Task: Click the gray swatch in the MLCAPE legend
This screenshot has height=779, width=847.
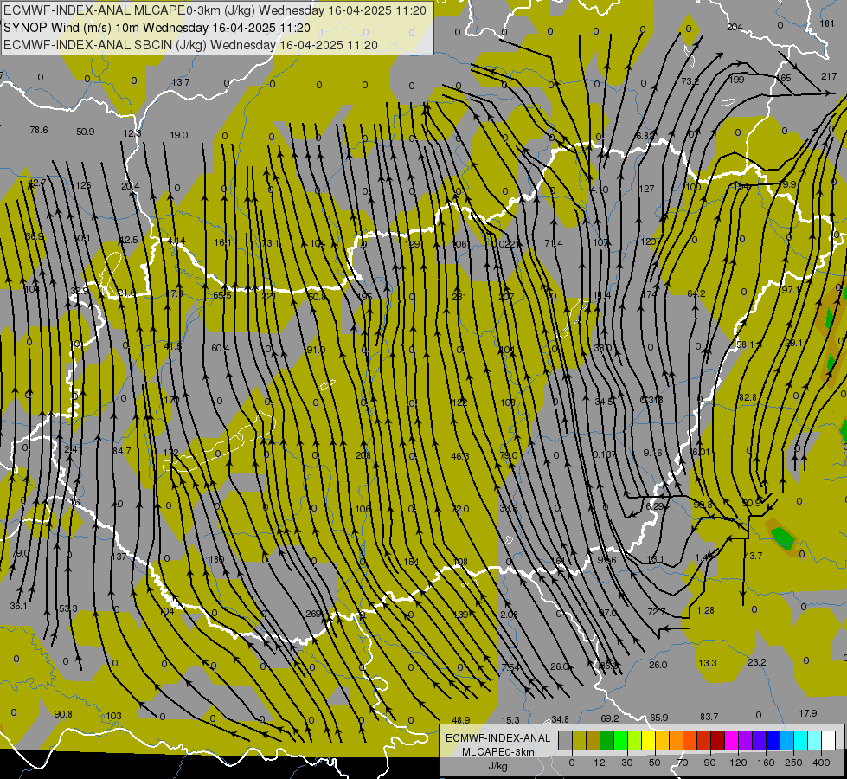Action: pyautogui.click(x=566, y=741)
